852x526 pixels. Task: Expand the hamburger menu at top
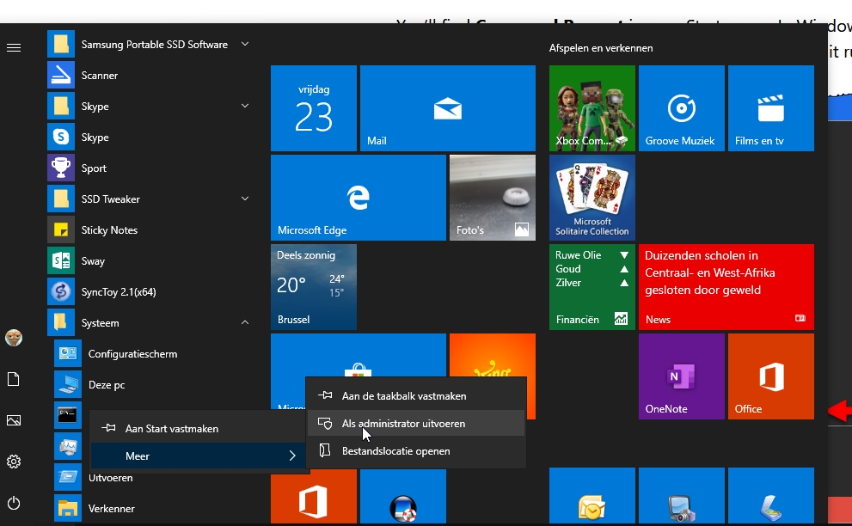14,47
